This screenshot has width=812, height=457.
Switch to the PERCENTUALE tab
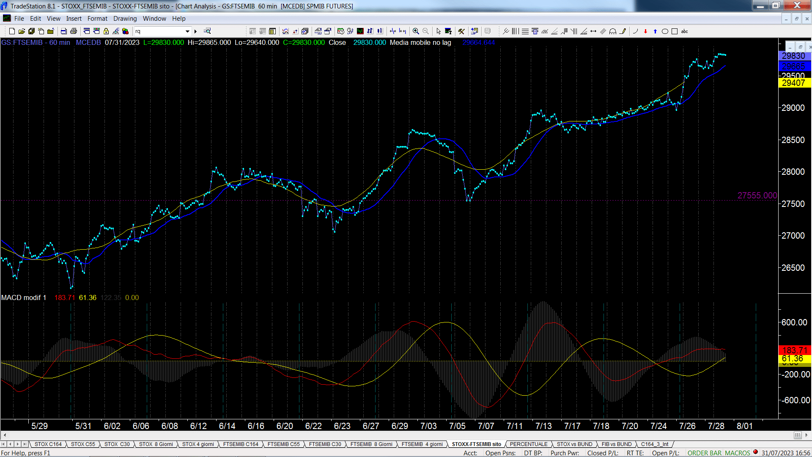(x=529, y=444)
